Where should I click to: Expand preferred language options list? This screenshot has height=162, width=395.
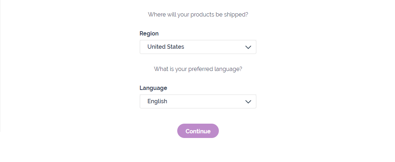coord(198,101)
